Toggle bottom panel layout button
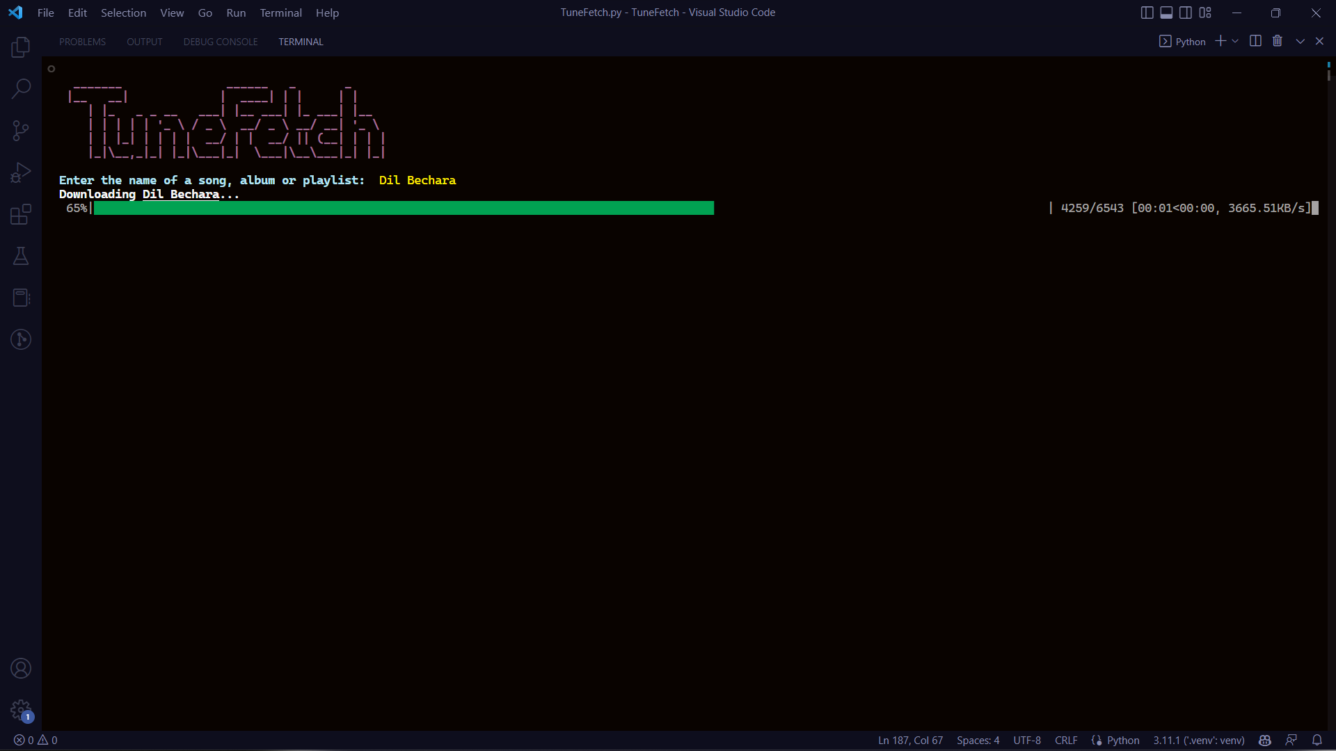1336x751 pixels. point(1166,13)
